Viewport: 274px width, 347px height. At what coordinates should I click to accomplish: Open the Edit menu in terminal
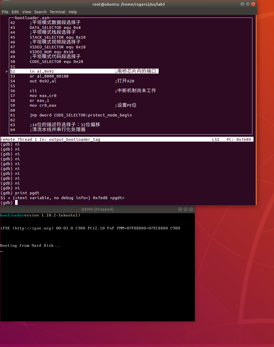[x=15, y=12]
